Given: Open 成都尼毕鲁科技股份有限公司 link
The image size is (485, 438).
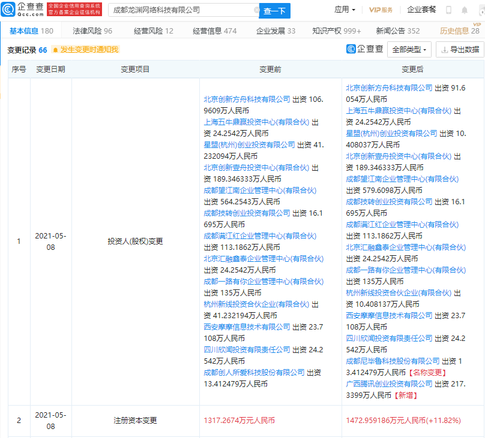Looking at the screenshot, I should (393, 361).
